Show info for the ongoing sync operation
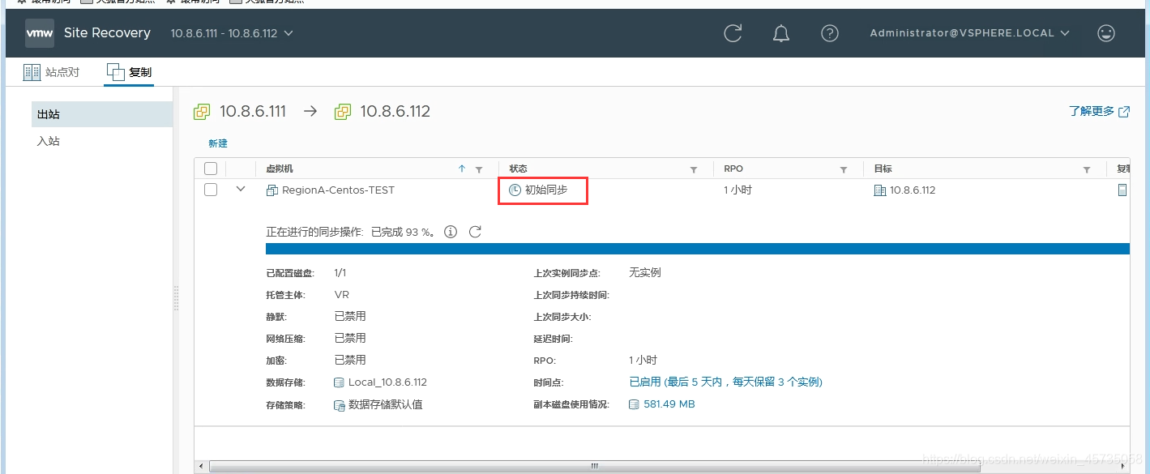 click(451, 232)
